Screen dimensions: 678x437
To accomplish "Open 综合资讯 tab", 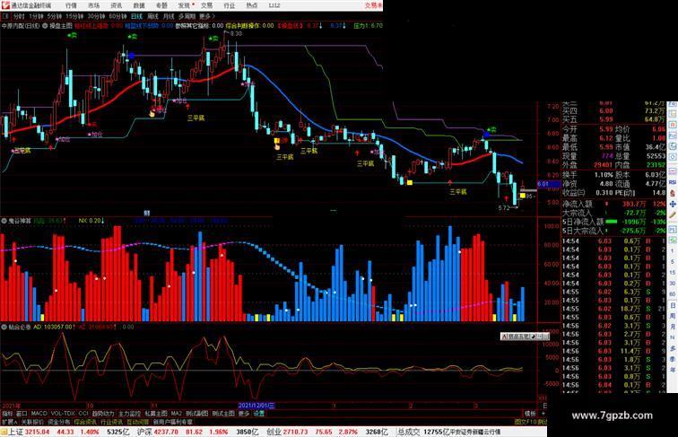I will [85, 422].
